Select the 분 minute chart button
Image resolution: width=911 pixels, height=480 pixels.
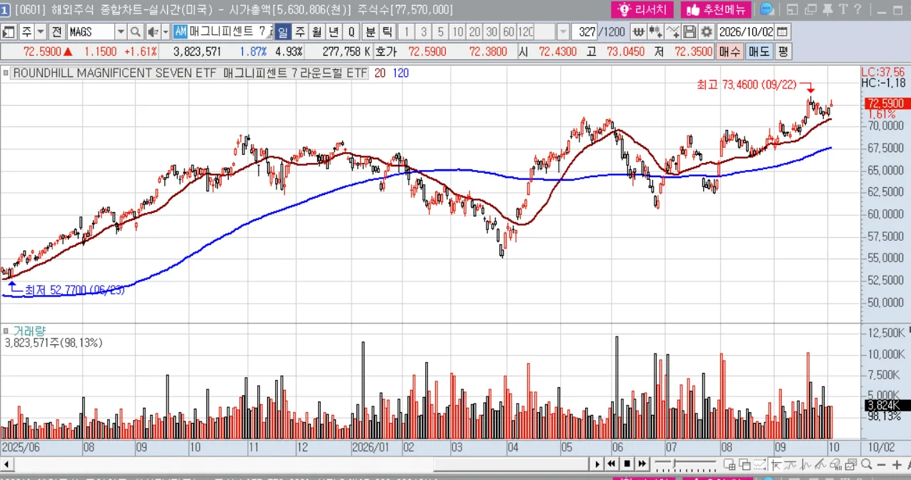(370, 32)
